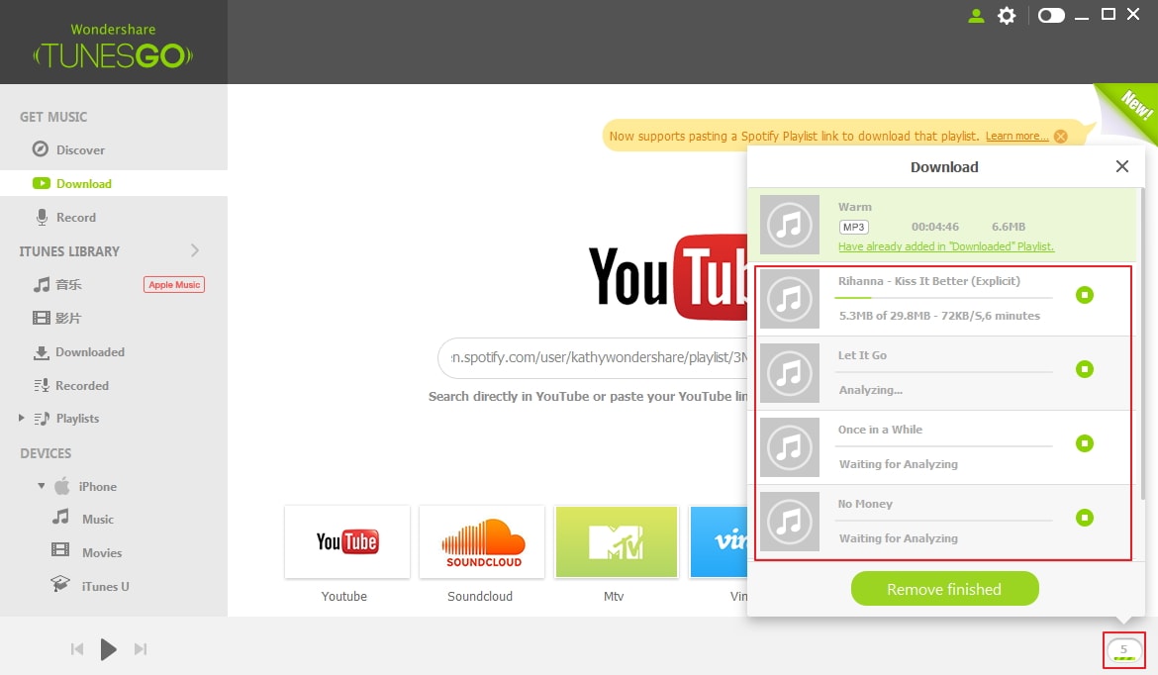Click the download queue counter showing 5
This screenshot has width=1158, height=675.
1124,650
